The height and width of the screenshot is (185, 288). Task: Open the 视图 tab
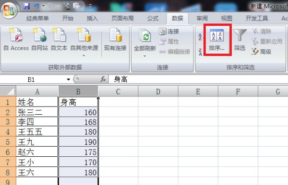coord(227,19)
